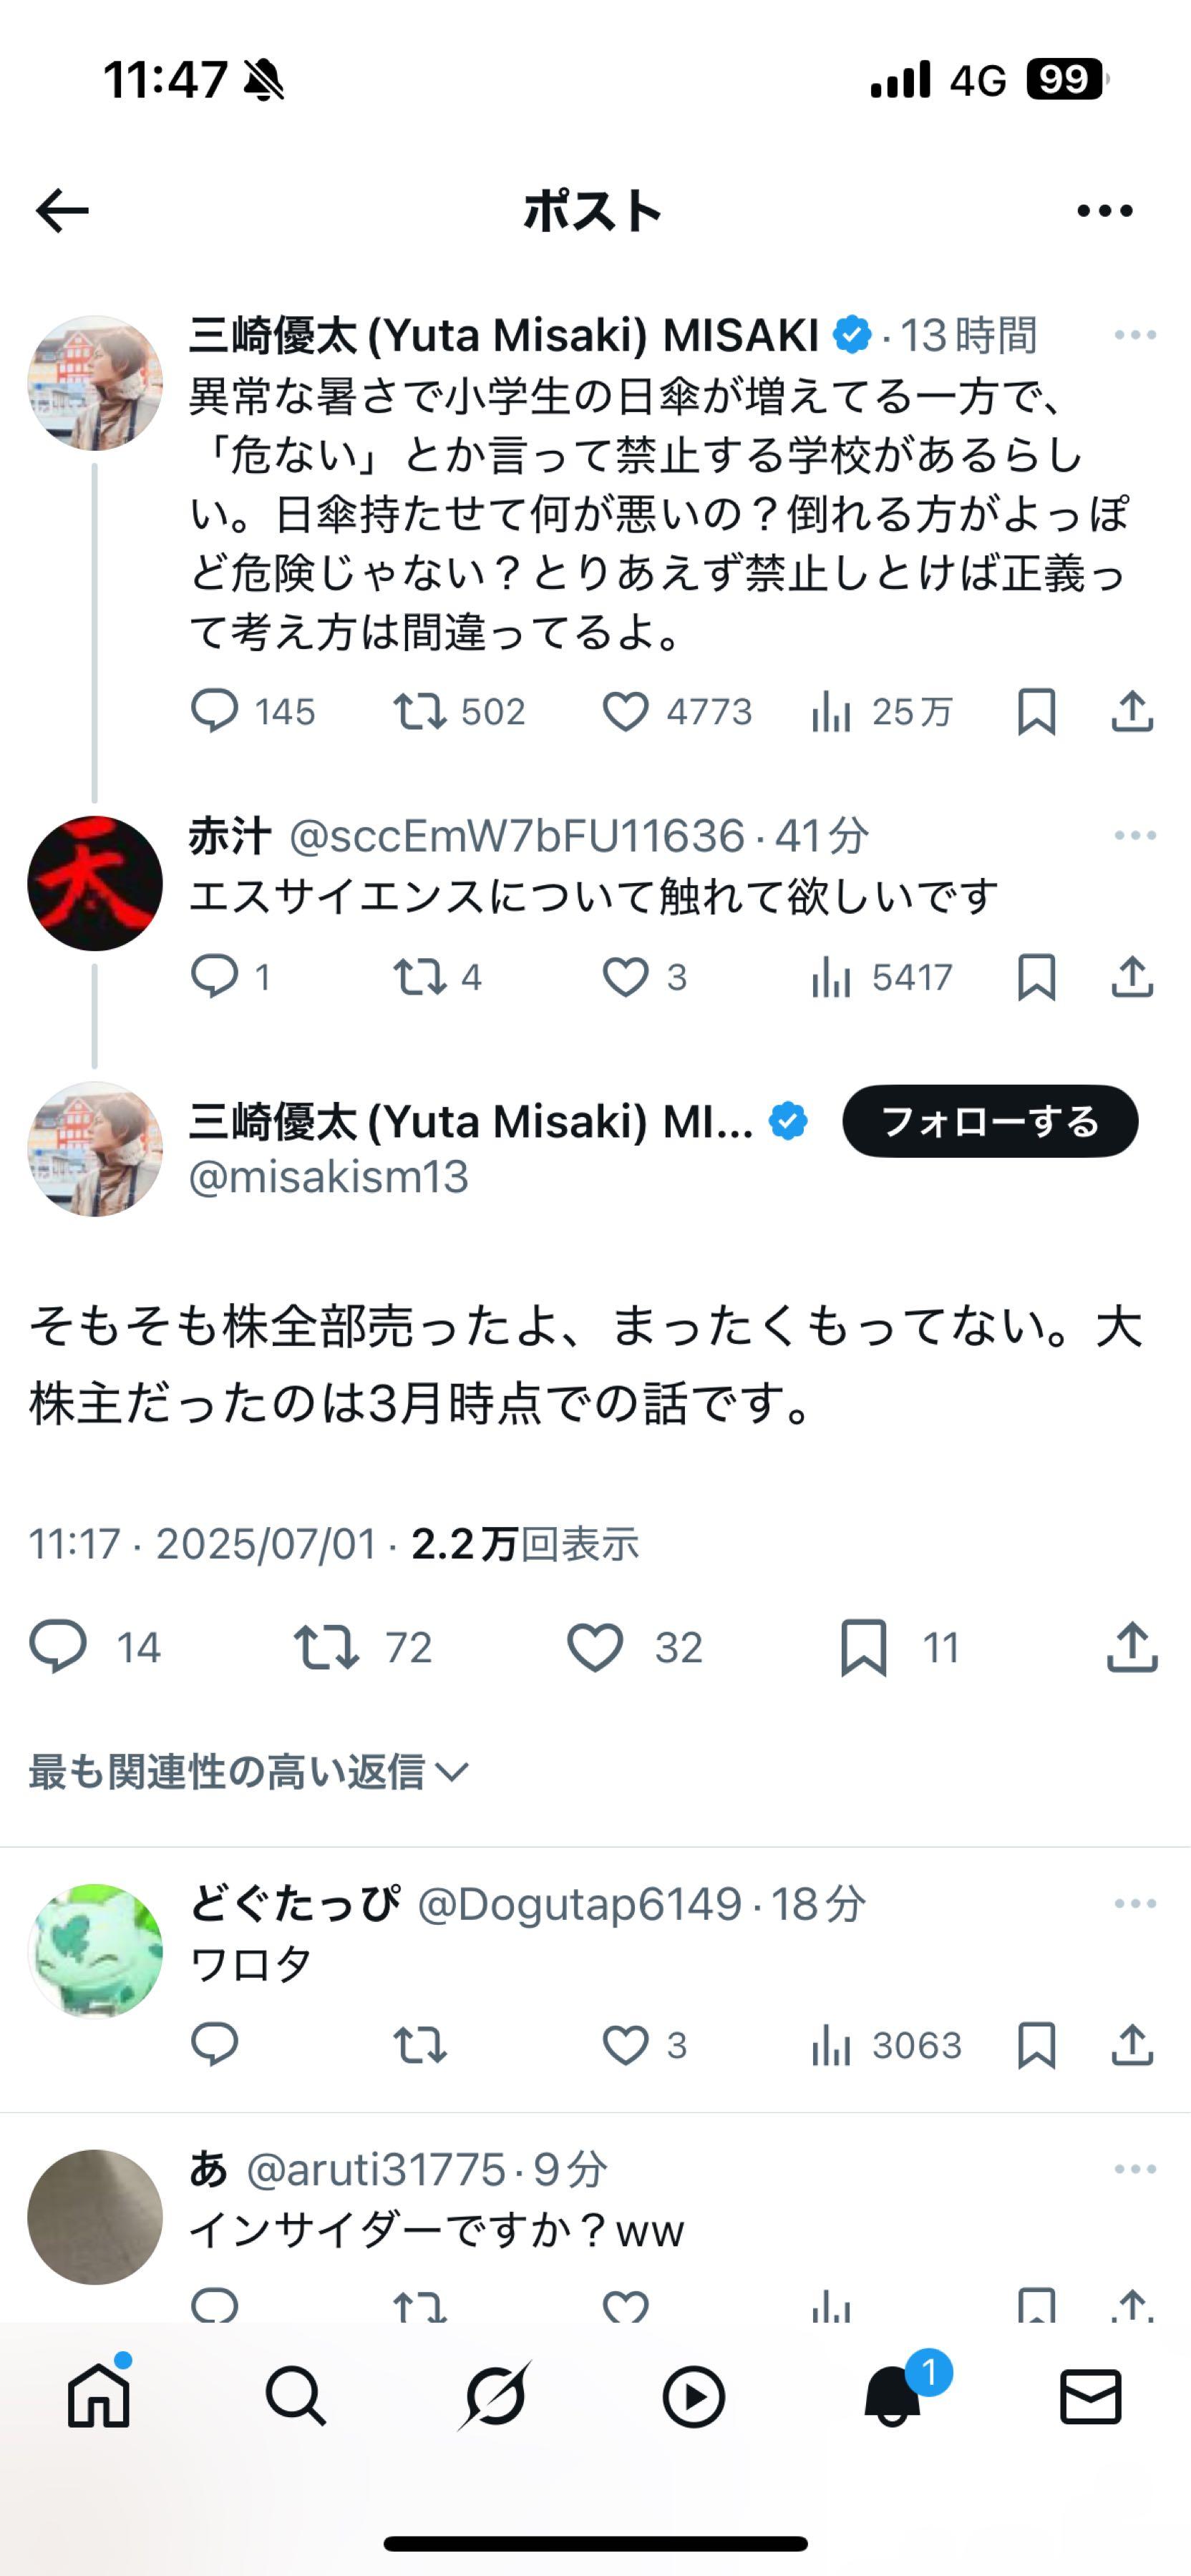This screenshot has width=1191, height=2576.
Task: Share Misaki's main tweet
Action: (x=1131, y=711)
